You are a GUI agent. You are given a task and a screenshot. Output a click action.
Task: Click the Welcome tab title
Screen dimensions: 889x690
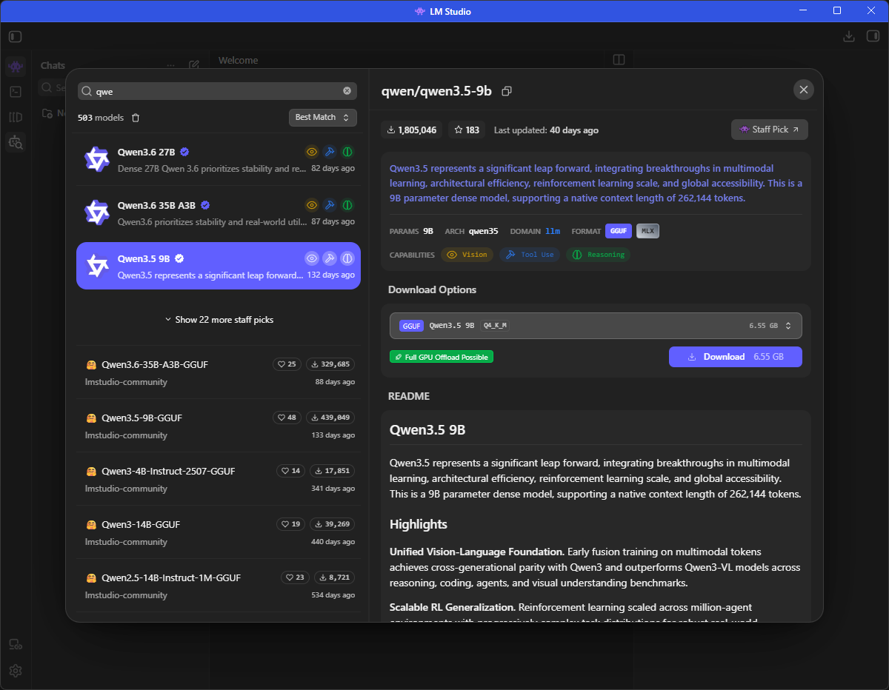[x=239, y=61]
